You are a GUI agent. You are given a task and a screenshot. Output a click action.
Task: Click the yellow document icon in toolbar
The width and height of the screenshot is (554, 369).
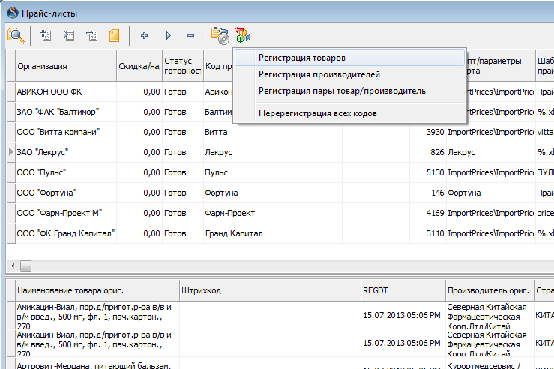(114, 36)
